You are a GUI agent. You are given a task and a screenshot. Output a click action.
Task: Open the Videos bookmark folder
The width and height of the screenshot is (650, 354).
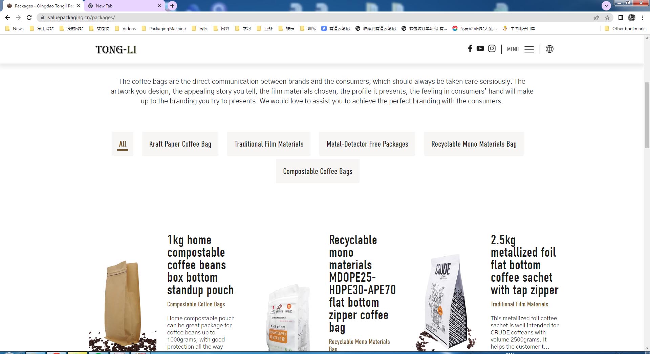coord(125,28)
